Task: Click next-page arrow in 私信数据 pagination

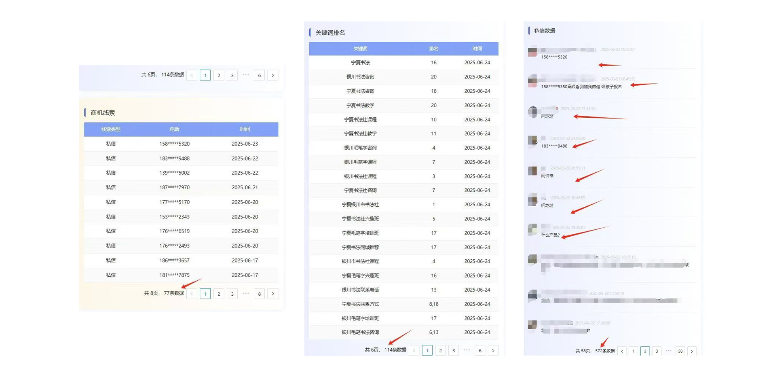Action: pos(692,351)
